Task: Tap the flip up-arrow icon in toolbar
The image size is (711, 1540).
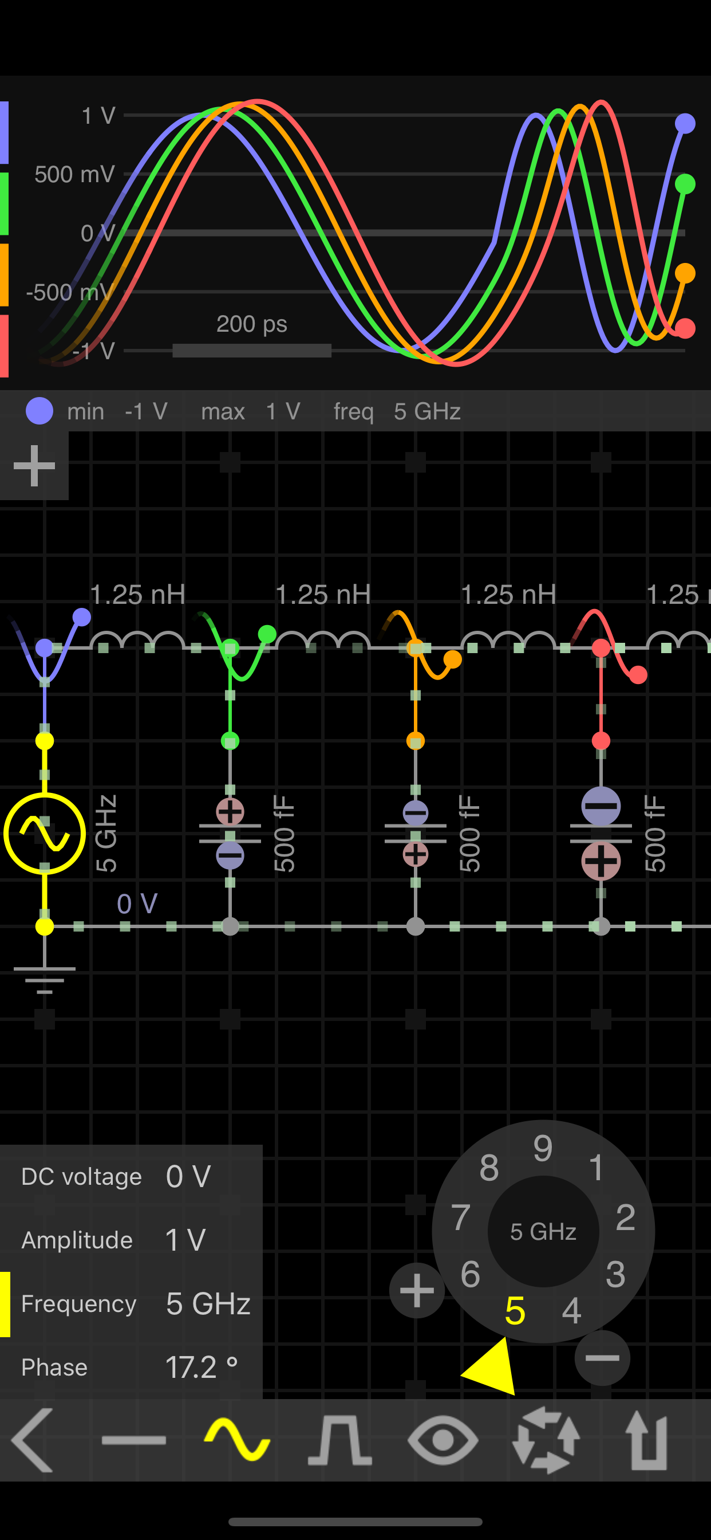Action: (646, 1440)
